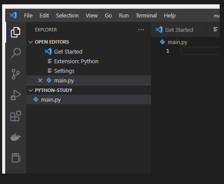Screen dimensions: 224x184
Task: Open the notebook icon in activity bar
Action: point(16,158)
